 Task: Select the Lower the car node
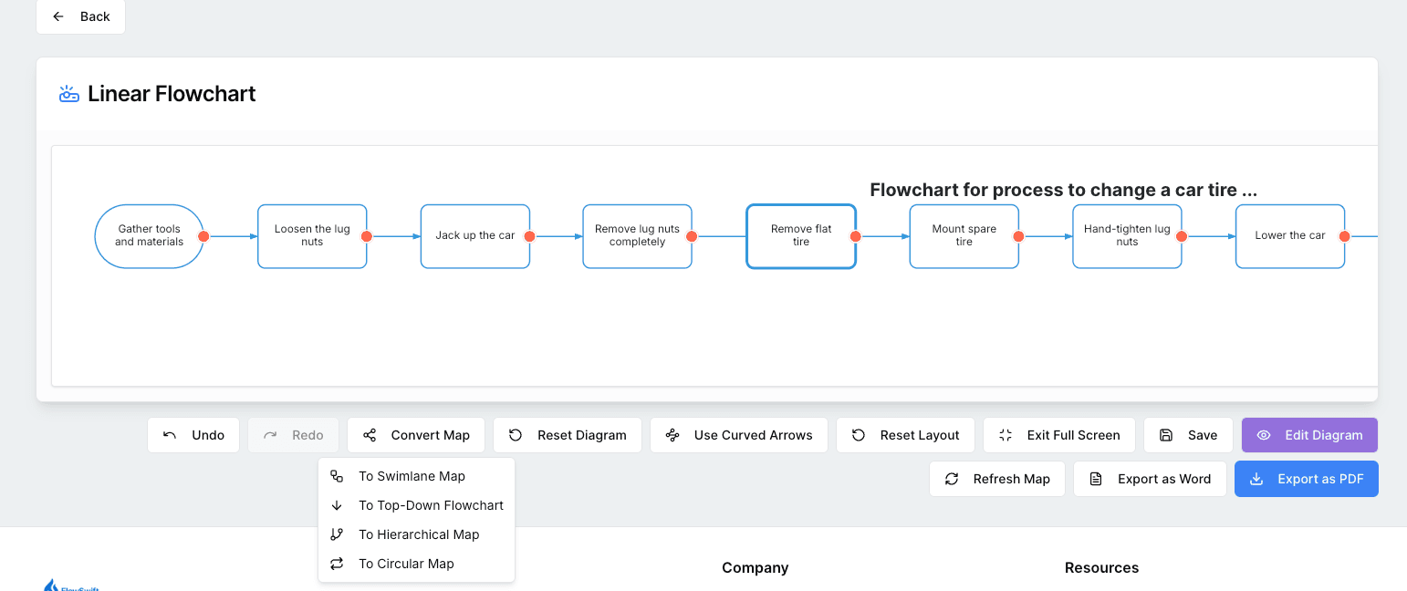coord(1290,236)
